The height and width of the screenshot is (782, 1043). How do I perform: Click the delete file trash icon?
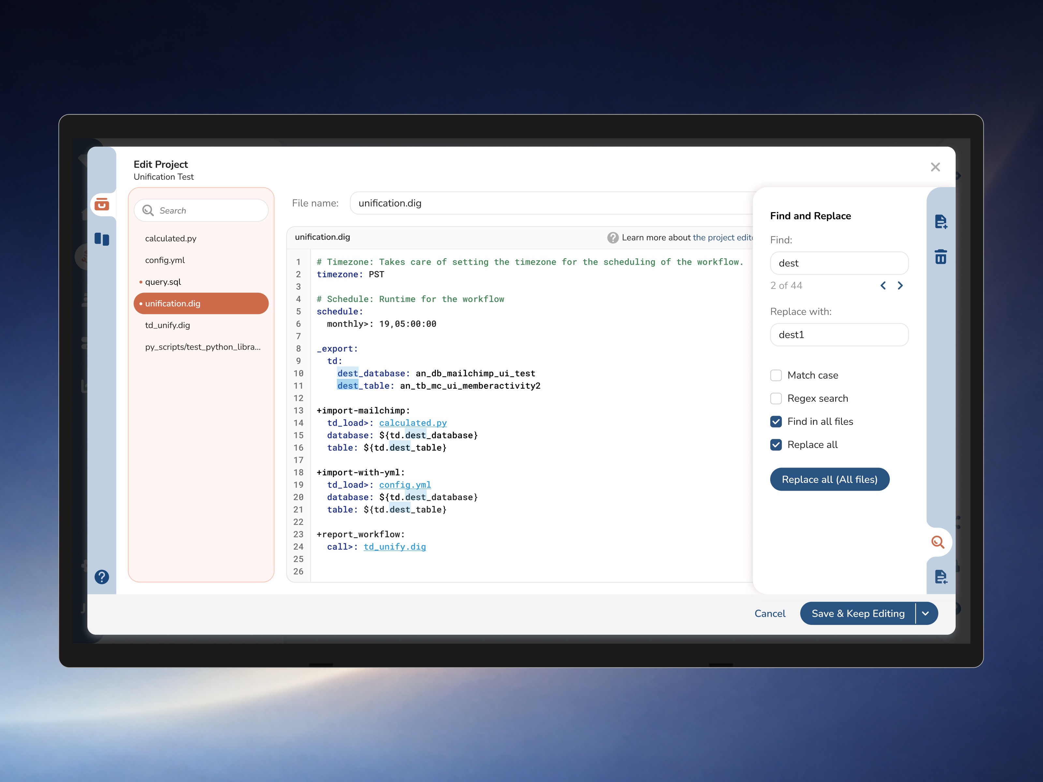(x=940, y=257)
